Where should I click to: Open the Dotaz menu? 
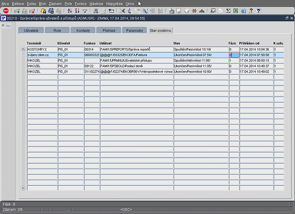tap(31, 4)
